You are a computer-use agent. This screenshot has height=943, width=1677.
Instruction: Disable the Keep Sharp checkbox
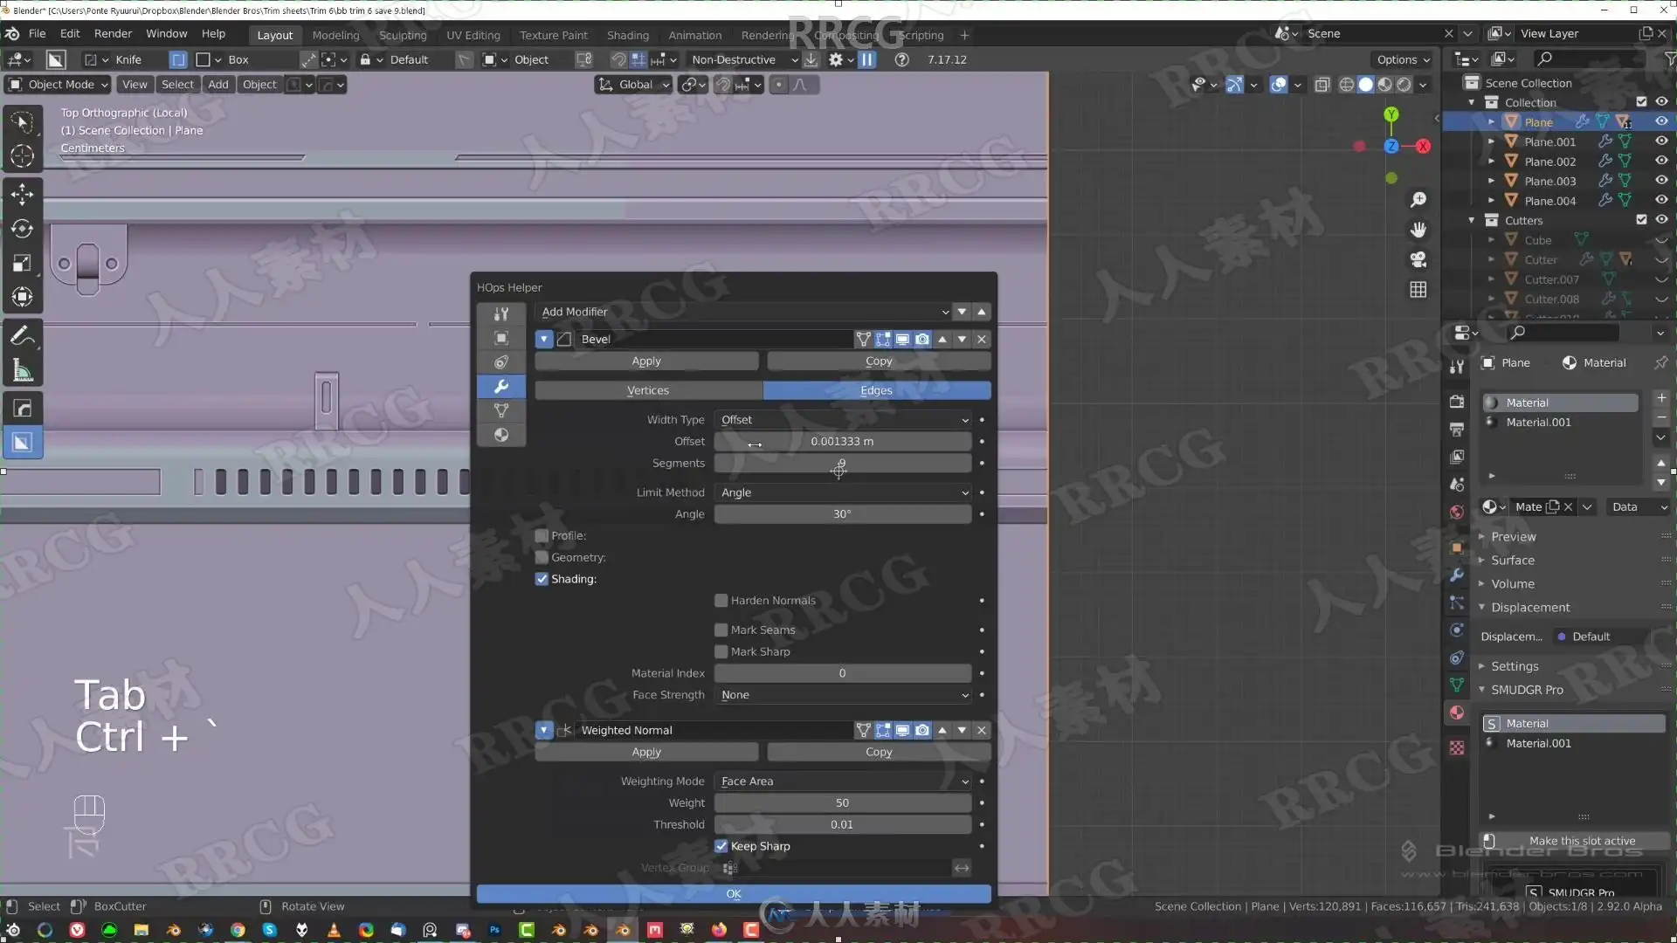click(721, 846)
